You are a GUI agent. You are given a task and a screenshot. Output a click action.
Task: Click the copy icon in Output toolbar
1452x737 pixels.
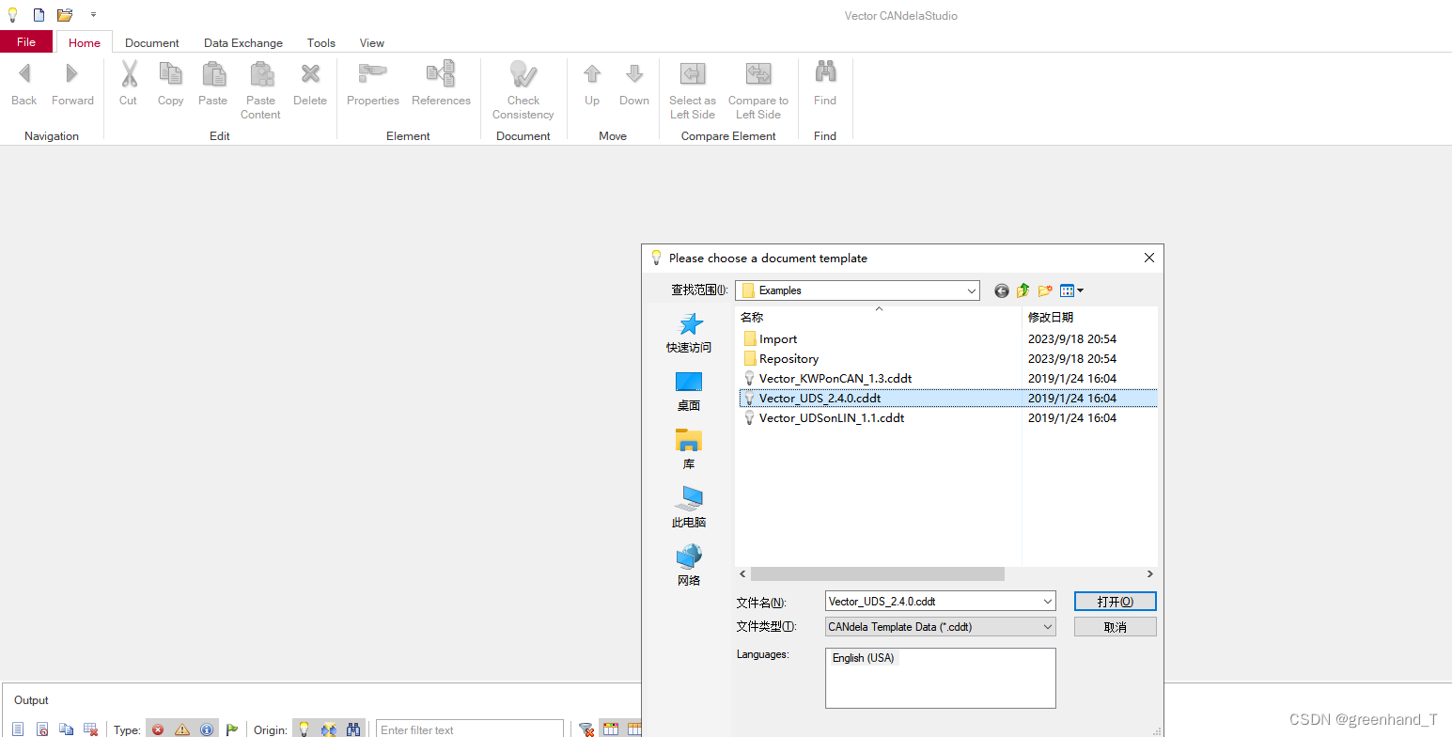pyautogui.click(x=66, y=729)
